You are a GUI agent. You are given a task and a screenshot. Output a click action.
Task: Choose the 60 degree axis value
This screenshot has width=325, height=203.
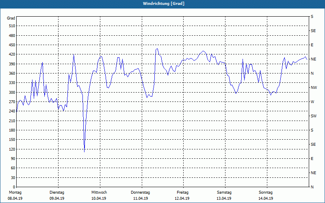point(13,168)
